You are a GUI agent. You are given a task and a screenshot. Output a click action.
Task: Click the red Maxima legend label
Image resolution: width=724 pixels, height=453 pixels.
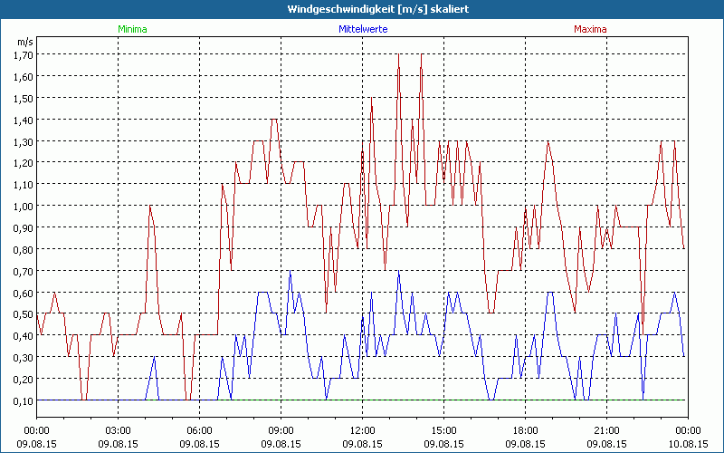click(591, 29)
